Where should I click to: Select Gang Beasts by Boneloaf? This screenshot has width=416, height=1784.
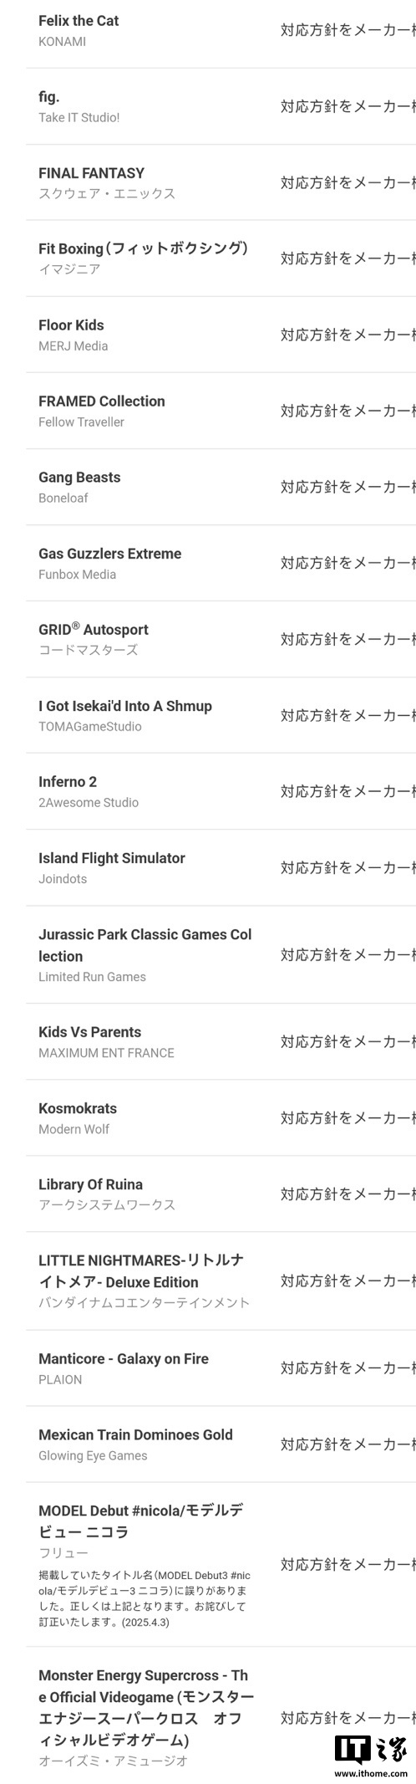click(221, 487)
